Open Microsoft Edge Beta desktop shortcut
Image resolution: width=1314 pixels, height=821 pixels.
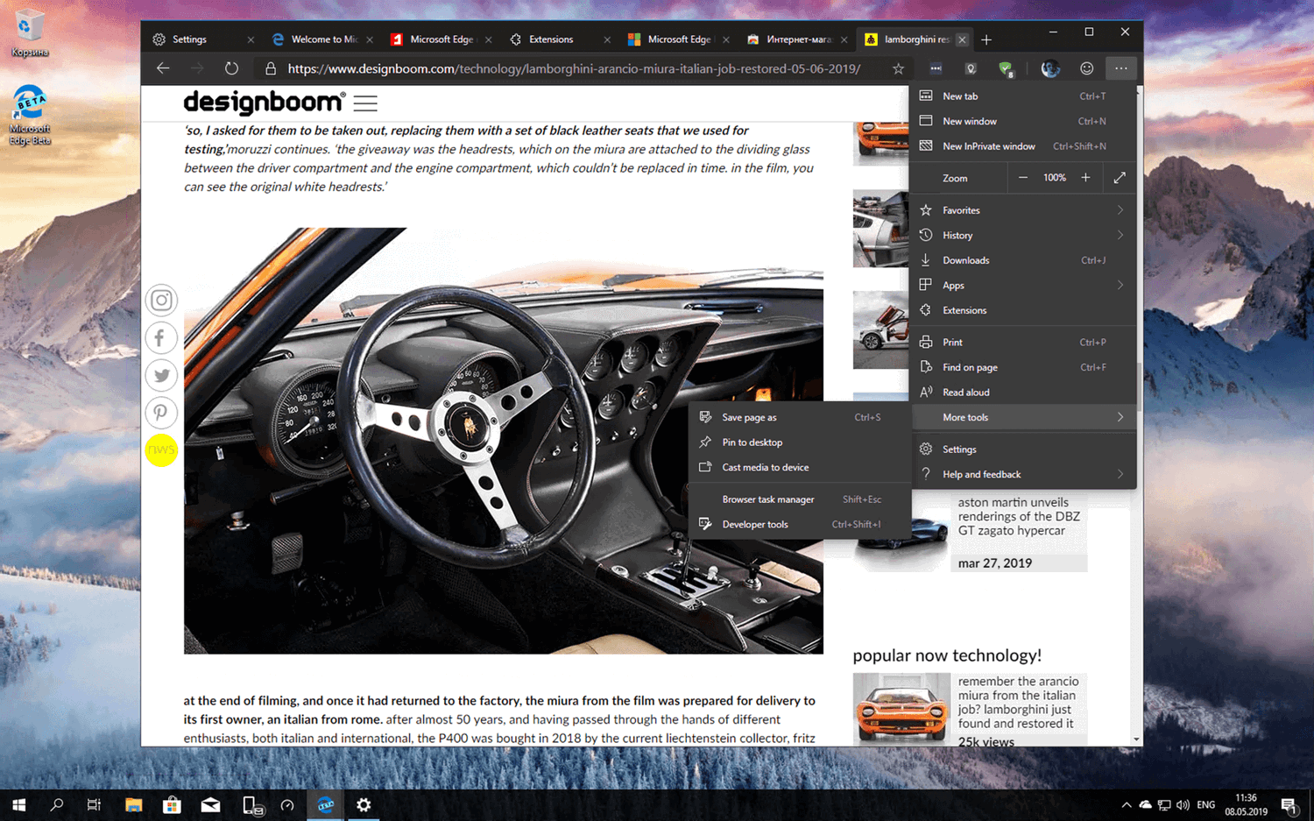coord(30,115)
